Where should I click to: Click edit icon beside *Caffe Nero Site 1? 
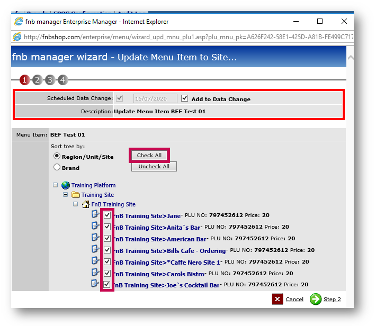95,260
